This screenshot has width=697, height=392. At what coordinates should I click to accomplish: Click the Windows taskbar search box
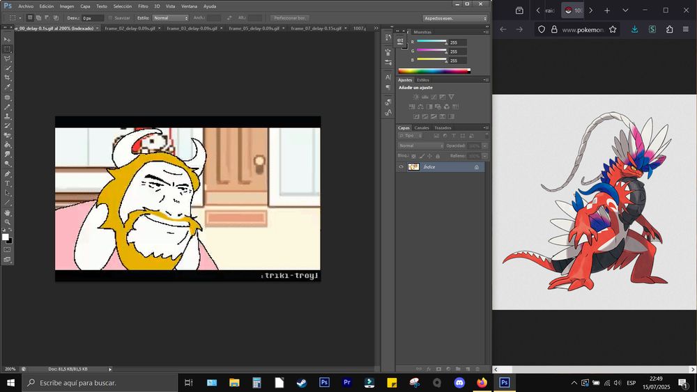tap(100, 382)
